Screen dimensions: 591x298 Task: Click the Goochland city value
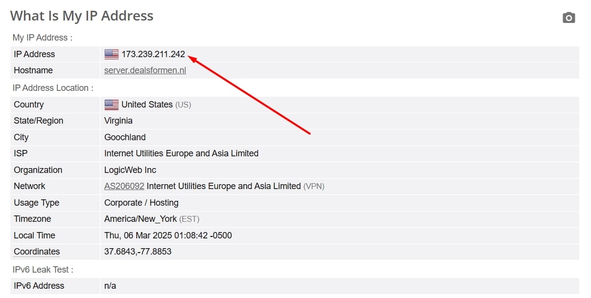point(125,137)
